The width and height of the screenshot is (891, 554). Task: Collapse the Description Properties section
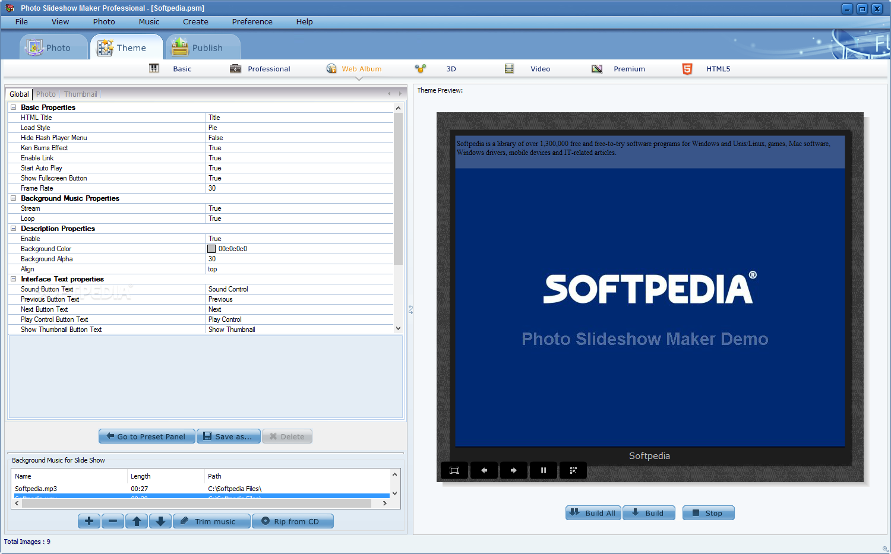(13, 229)
